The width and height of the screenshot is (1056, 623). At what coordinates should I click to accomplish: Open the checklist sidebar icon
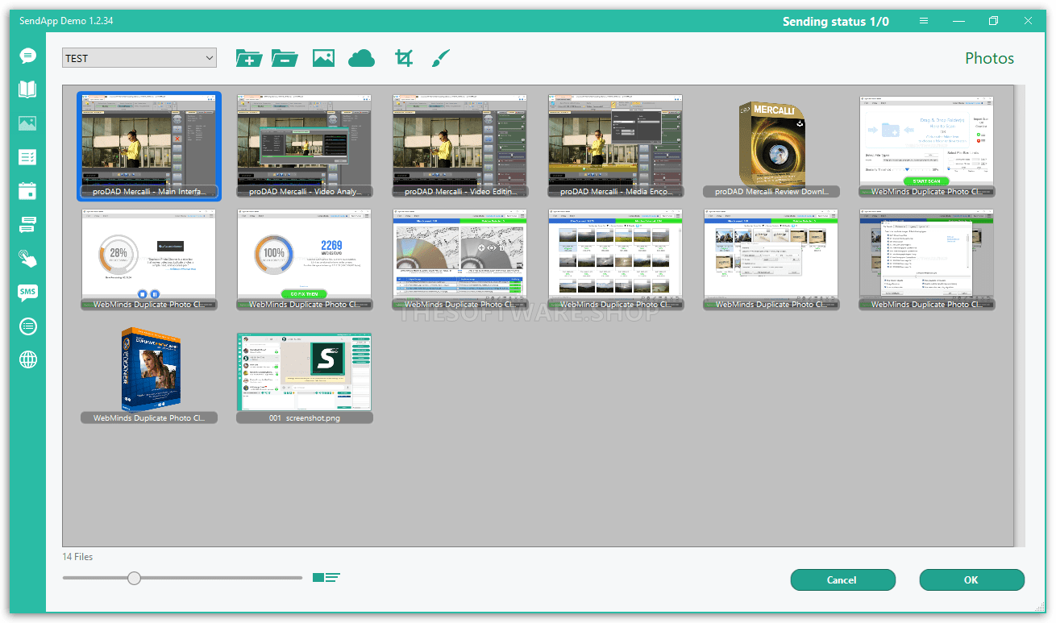click(28, 157)
